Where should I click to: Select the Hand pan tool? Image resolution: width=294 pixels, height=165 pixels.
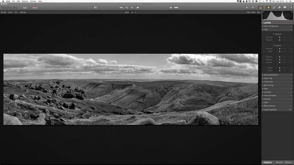click(268, 7)
